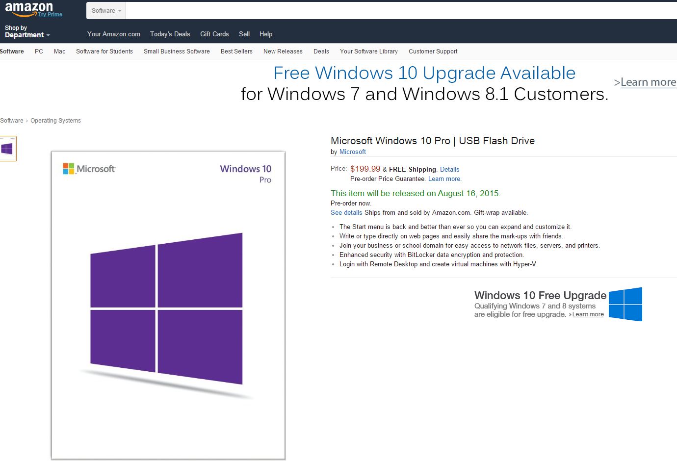Click Your Amazon.com in the navigation bar

(113, 34)
